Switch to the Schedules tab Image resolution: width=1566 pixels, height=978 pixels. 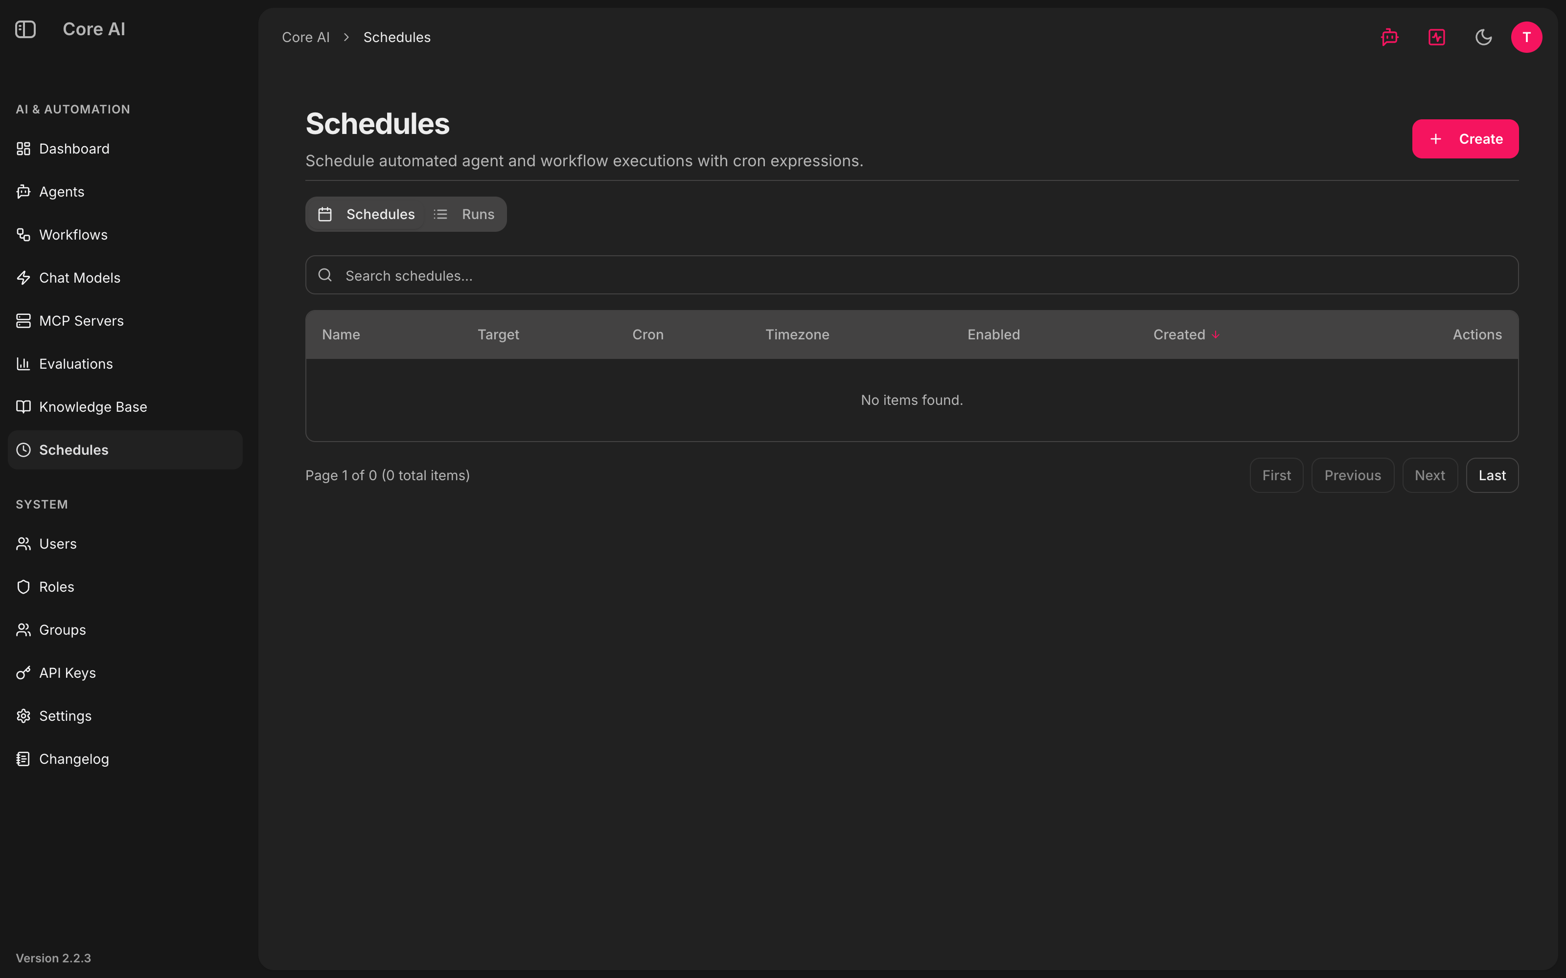pyautogui.click(x=367, y=214)
